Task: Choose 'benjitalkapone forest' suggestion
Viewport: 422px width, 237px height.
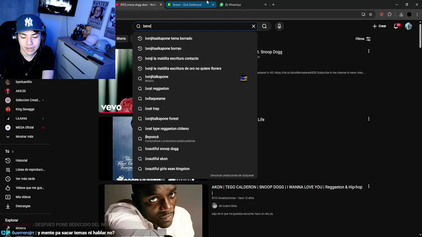Action: pyautogui.click(x=195, y=118)
